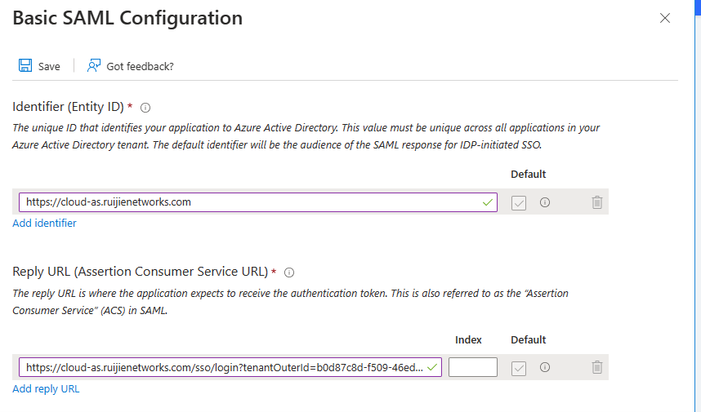The image size is (701, 412).
Task: Toggle Default checkbox for the reply URL row
Action: (519, 367)
